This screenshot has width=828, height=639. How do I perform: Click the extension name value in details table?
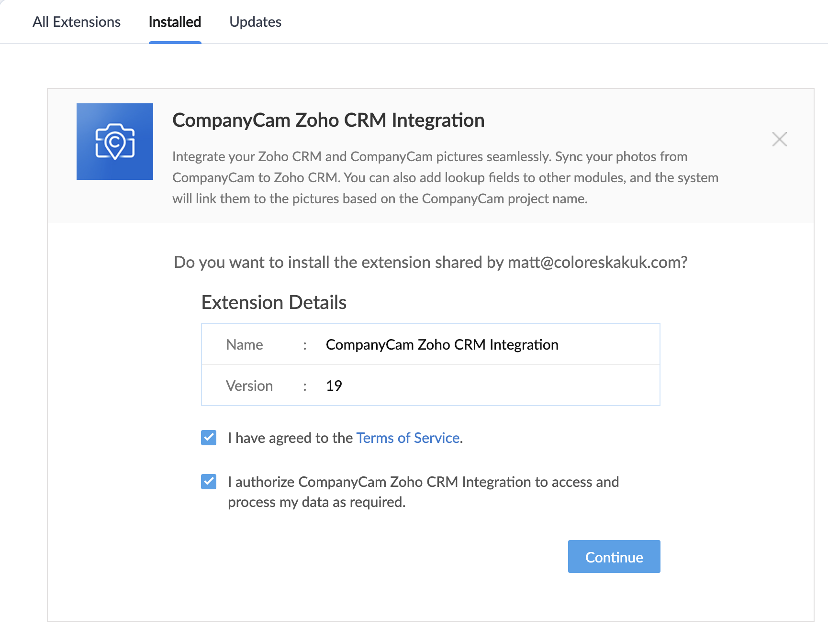[x=442, y=345]
